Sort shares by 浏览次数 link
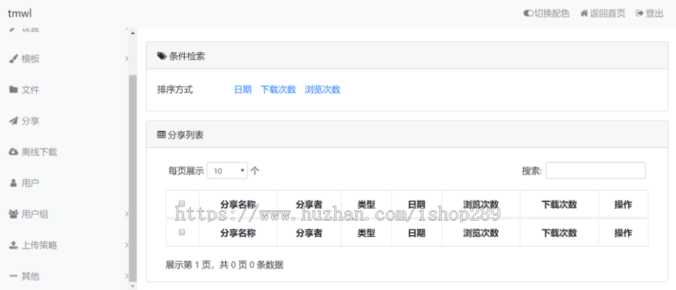Image resolution: width=676 pixels, height=290 pixels. (x=322, y=89)
